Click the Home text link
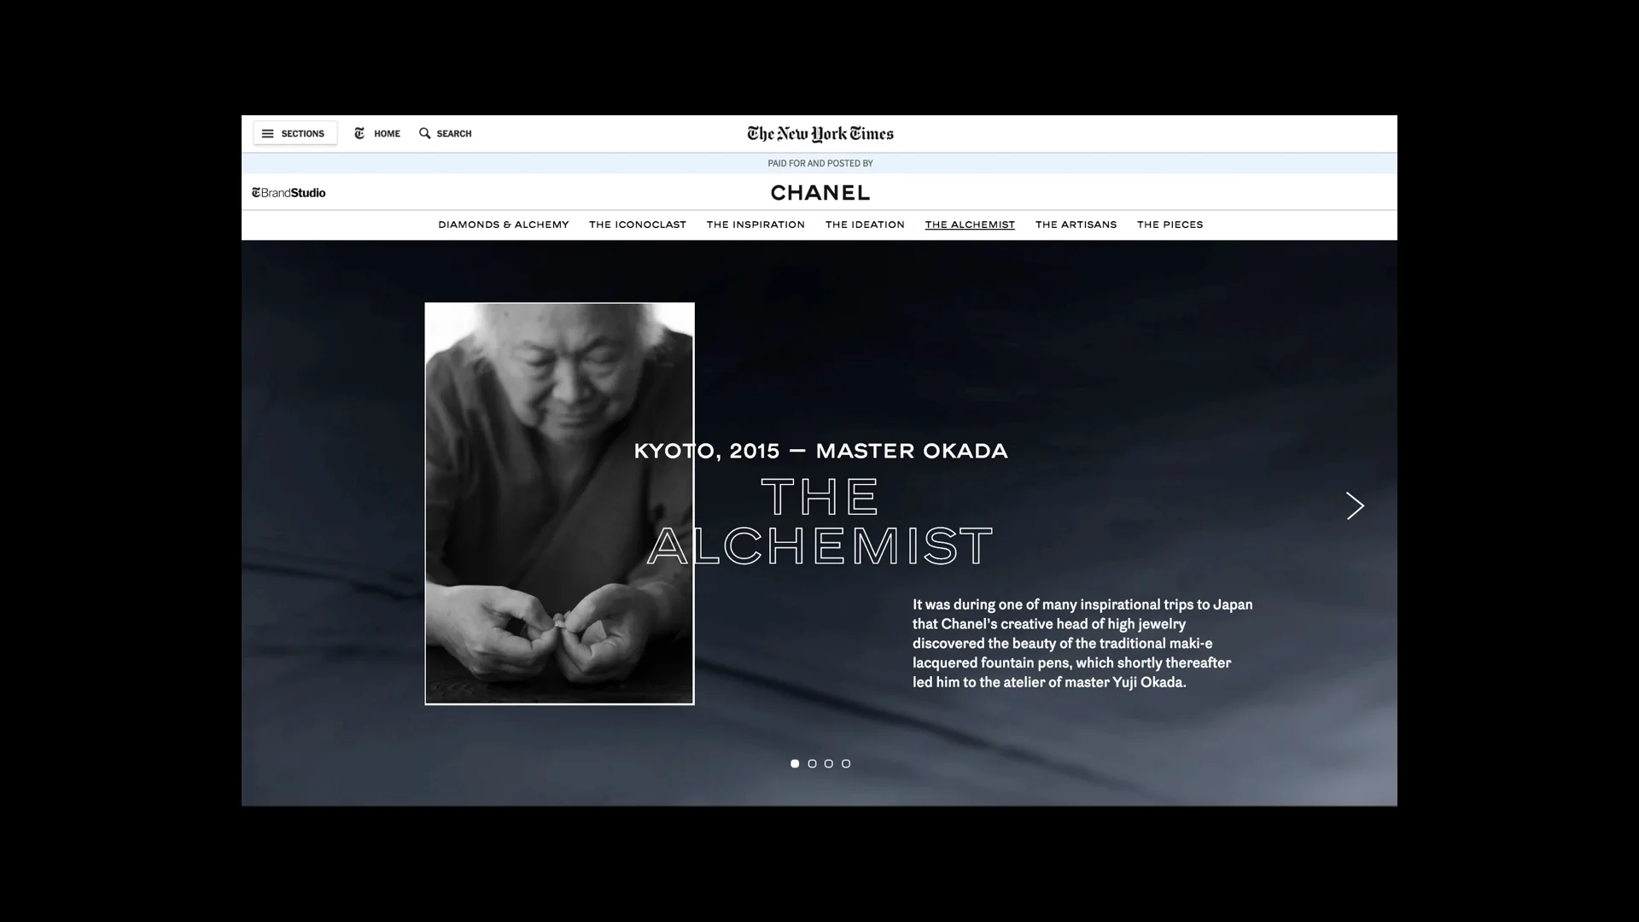Viewport: 1639px width, 922px height. click(387, 134)
